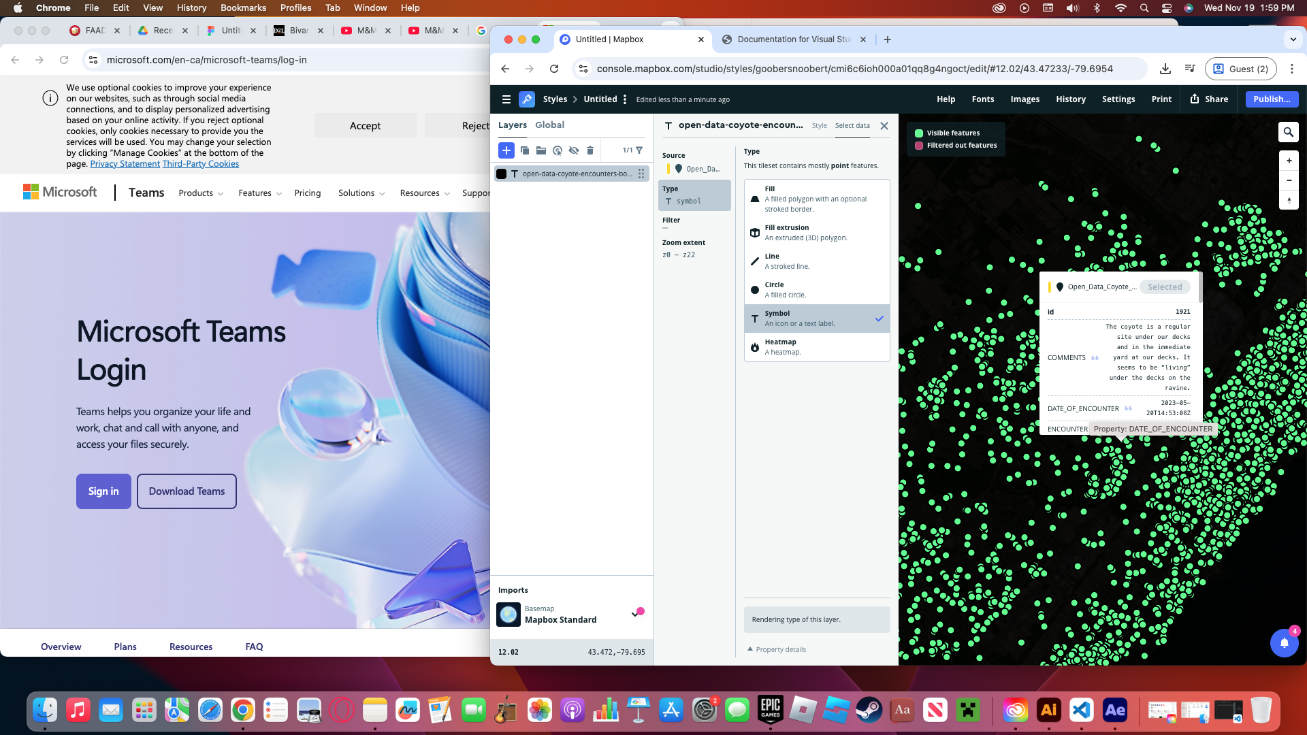Duplicate the selected layer
The width and height of the screenshot is (1307, 735).
[x=525, y=150]
